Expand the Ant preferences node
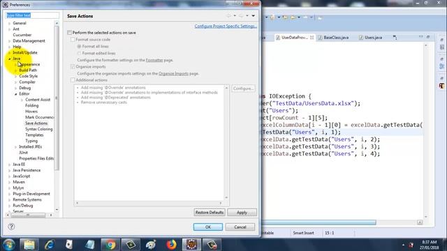This screenshot has height=251, width=447. click(x=9, y=29)
